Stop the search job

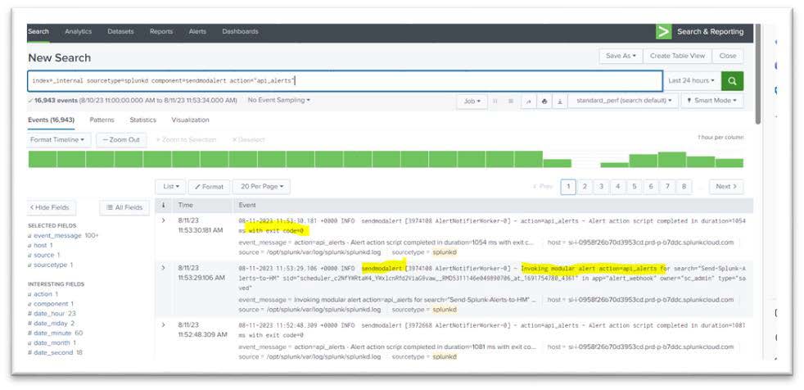511,101
